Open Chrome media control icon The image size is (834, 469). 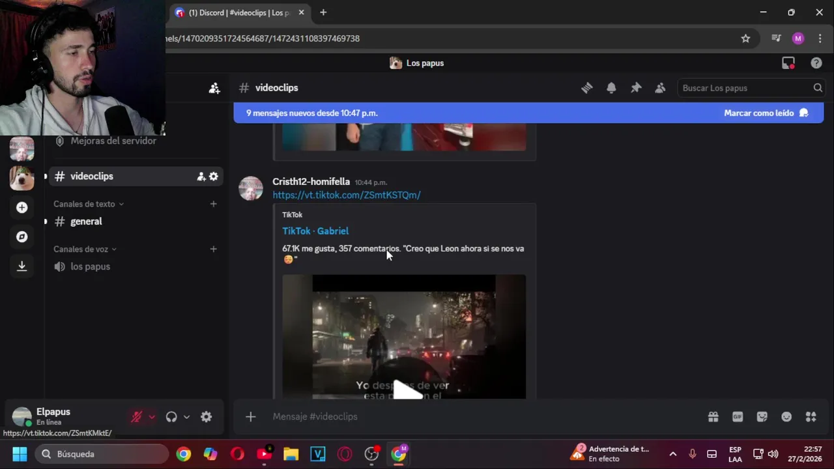(x=776, y=38)
